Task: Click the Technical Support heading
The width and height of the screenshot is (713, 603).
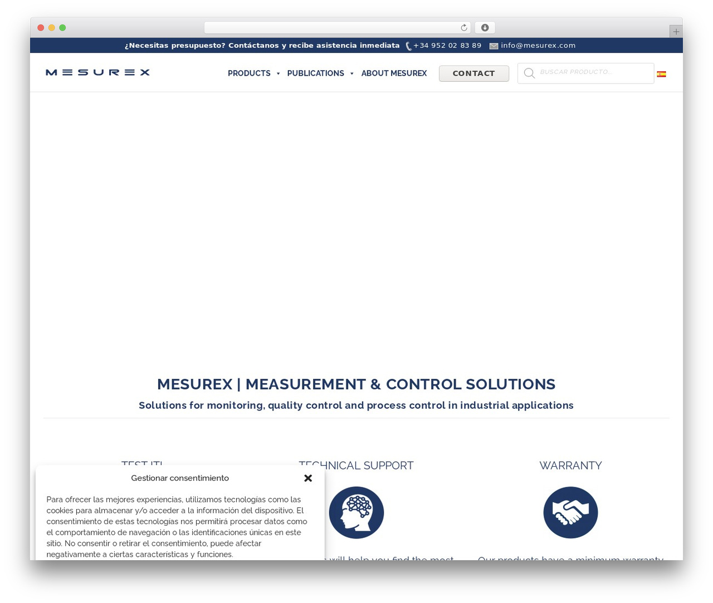Action: (356, 466)
